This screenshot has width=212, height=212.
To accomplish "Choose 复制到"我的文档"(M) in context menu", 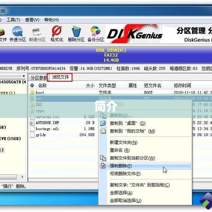I will 145,131.
